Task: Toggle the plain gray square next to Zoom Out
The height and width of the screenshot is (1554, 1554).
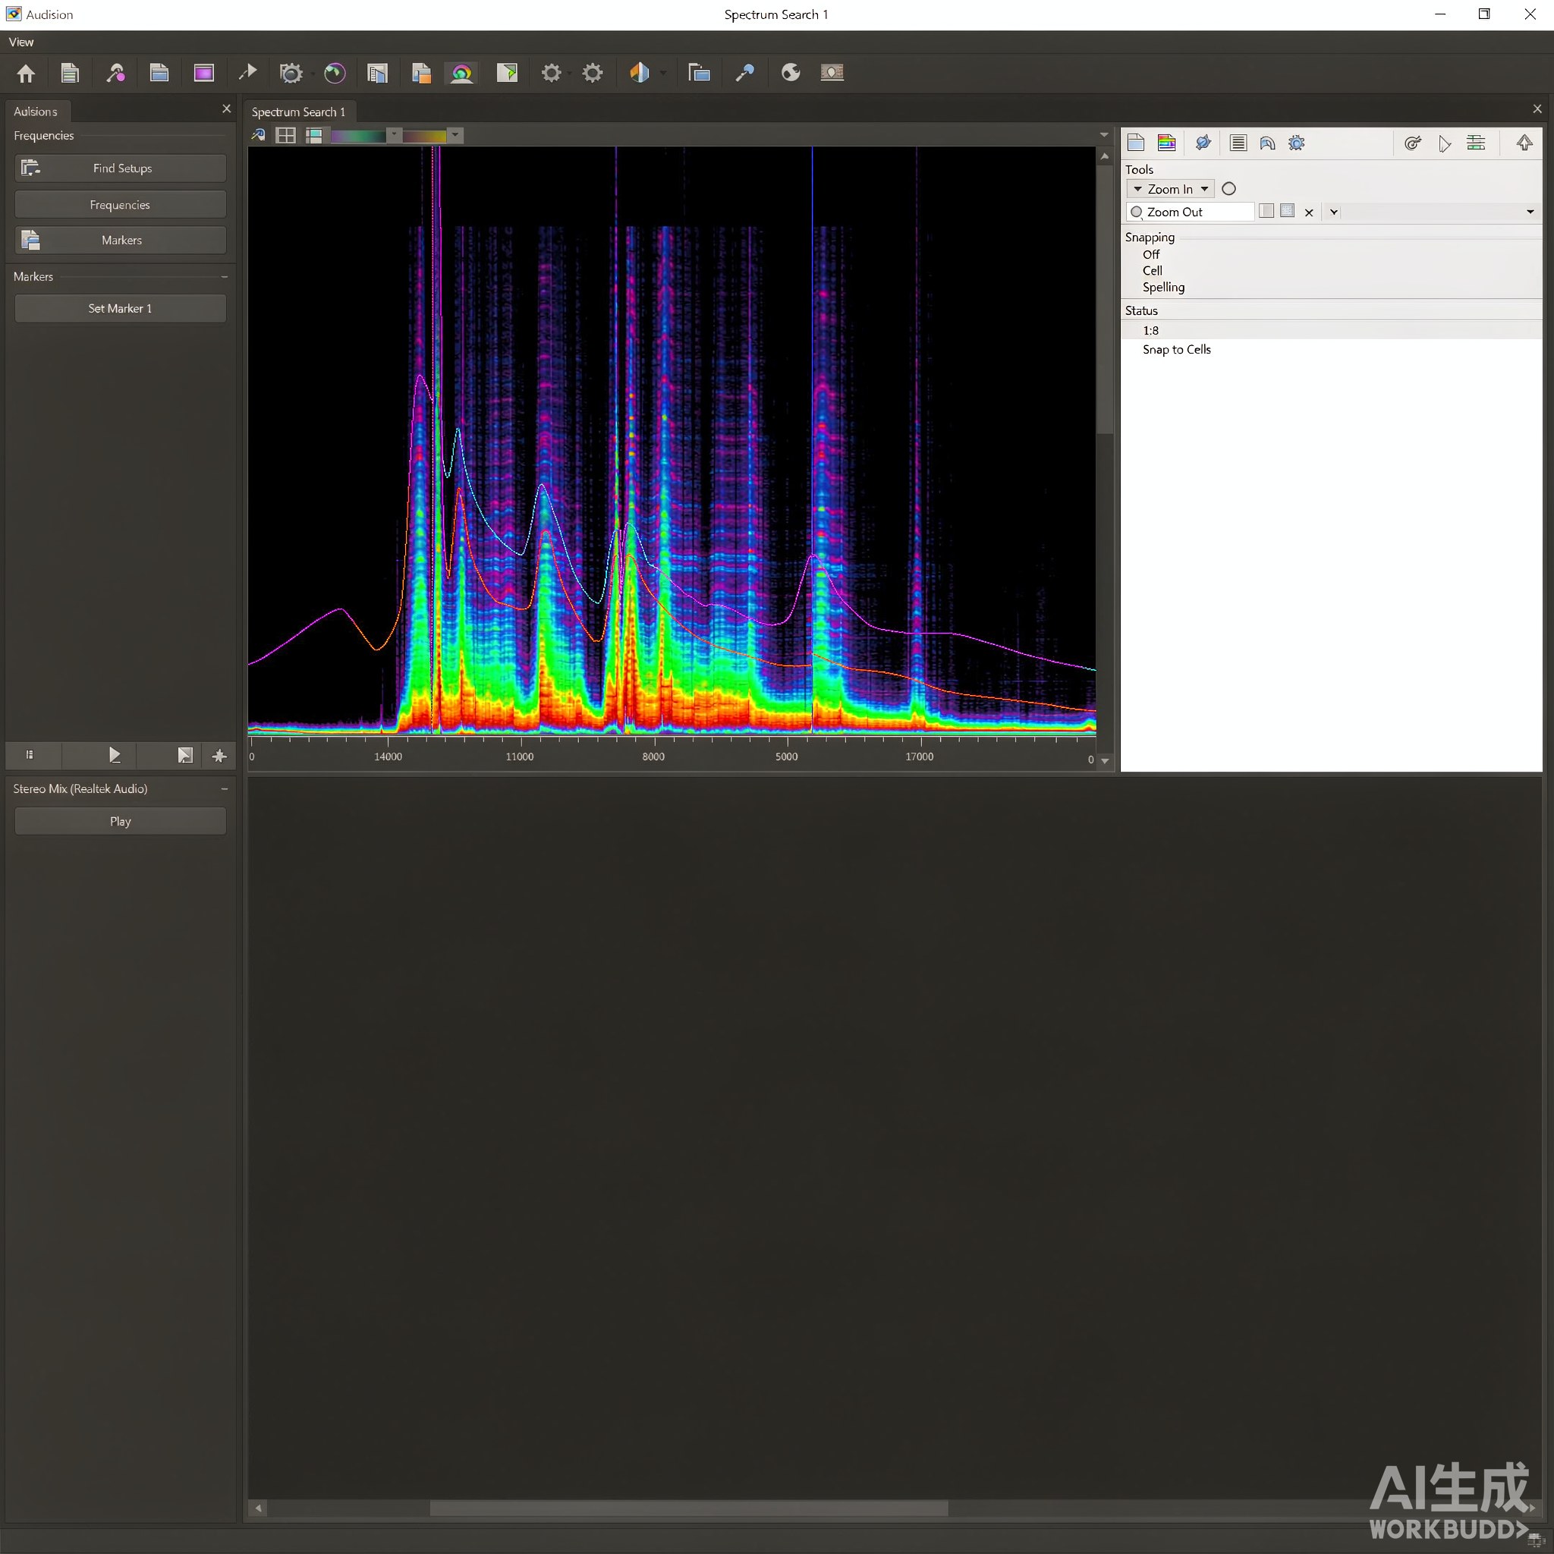Action: [1266, 211]
